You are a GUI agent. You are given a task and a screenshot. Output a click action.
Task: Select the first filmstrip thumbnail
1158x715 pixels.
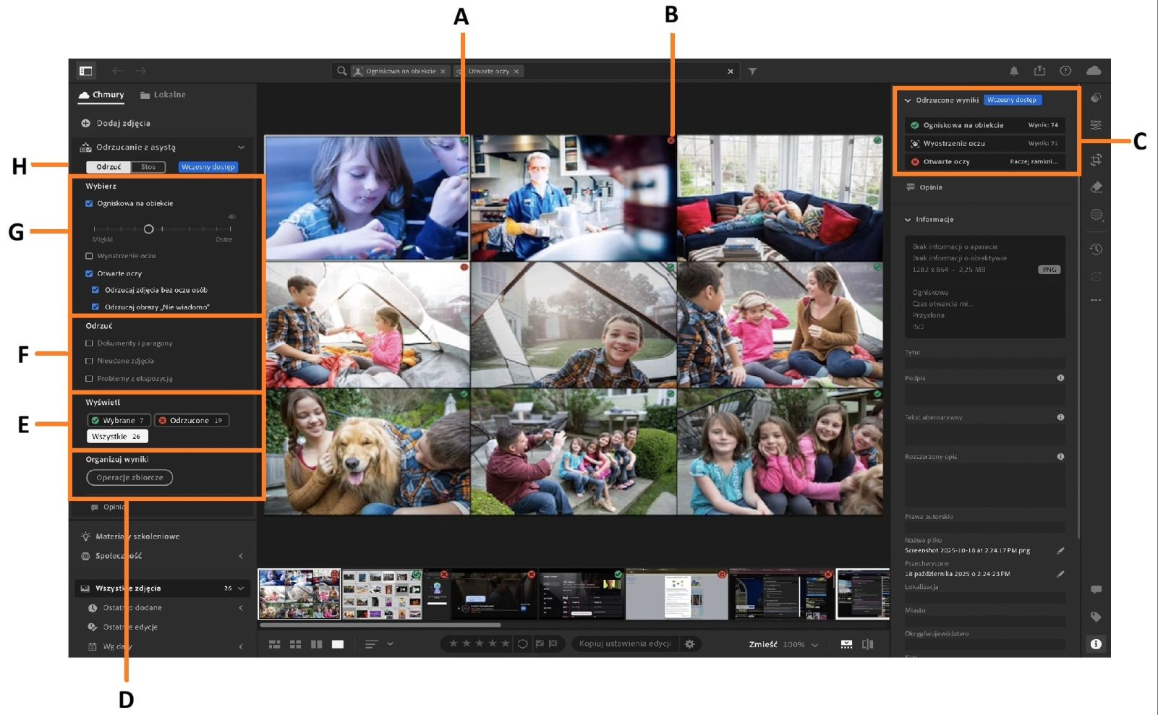[x=298, y=594]
